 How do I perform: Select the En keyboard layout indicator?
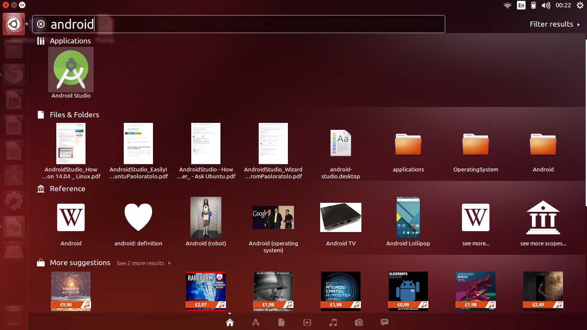coord(521,5)
